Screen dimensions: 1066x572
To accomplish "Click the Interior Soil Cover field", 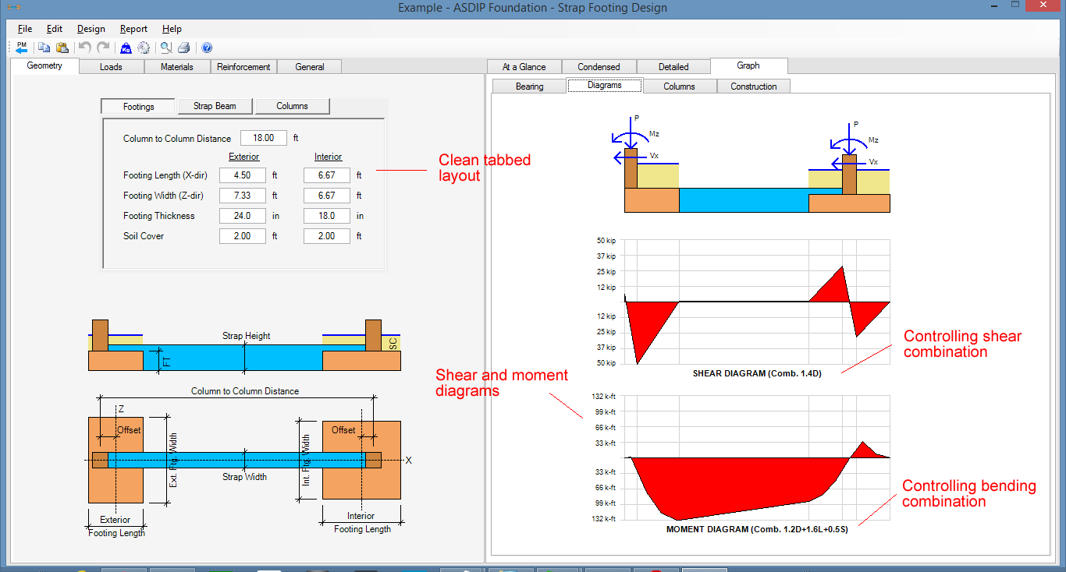I will coord(327,236).
